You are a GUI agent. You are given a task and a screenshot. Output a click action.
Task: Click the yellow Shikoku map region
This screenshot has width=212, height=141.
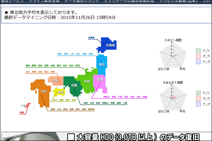coord(60,92)
